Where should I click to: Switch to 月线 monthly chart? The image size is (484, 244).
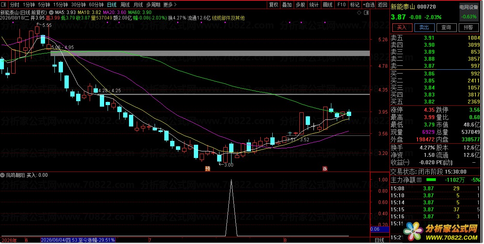coord(138,5)
